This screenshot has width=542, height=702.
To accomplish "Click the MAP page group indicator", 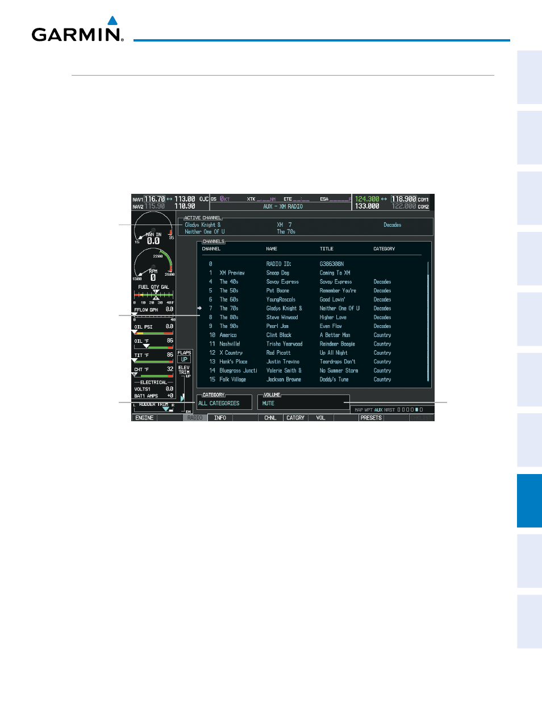I will [x=359, y=410].
